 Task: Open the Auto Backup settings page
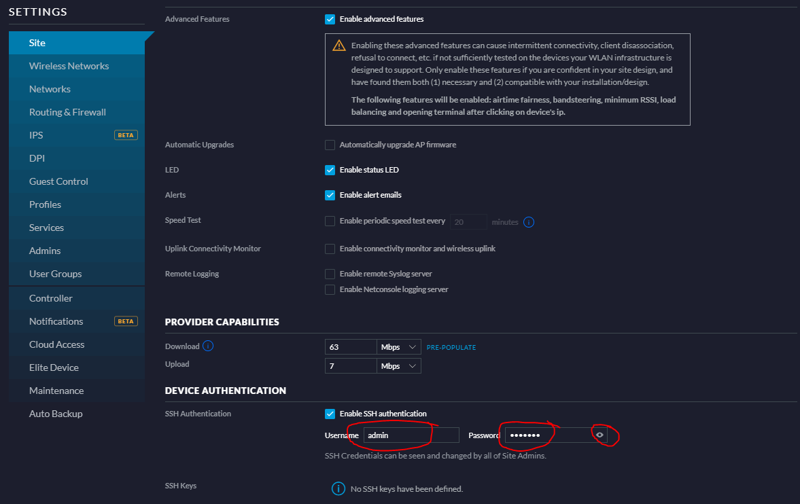coord(56,414)
